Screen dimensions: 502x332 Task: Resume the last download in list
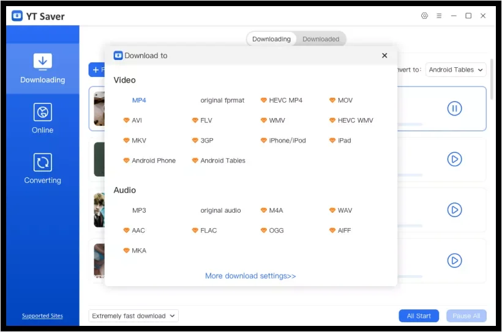tap(454, 261)
